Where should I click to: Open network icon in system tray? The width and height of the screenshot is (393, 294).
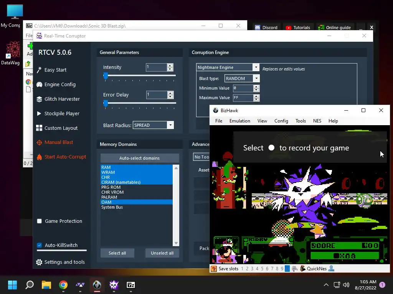337,285
